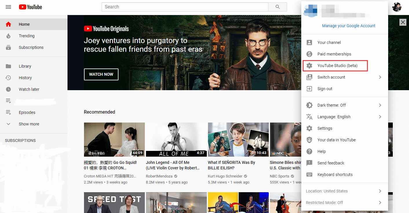Choose the Send feedback item

pyautogui.click(x=345, y=163)
